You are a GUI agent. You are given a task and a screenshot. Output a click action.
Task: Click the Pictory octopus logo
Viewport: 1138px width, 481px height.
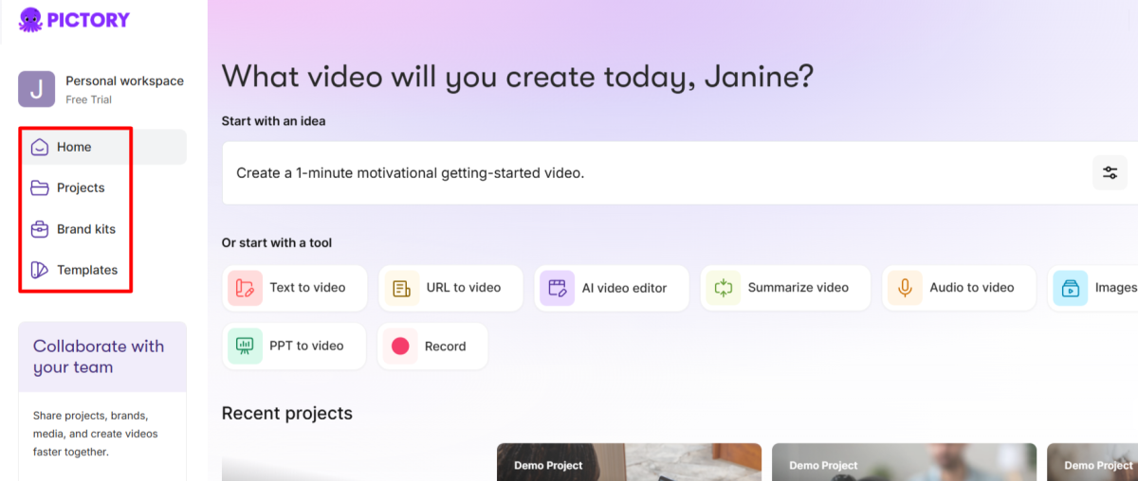pyautogui.click(x=30, y=20)
